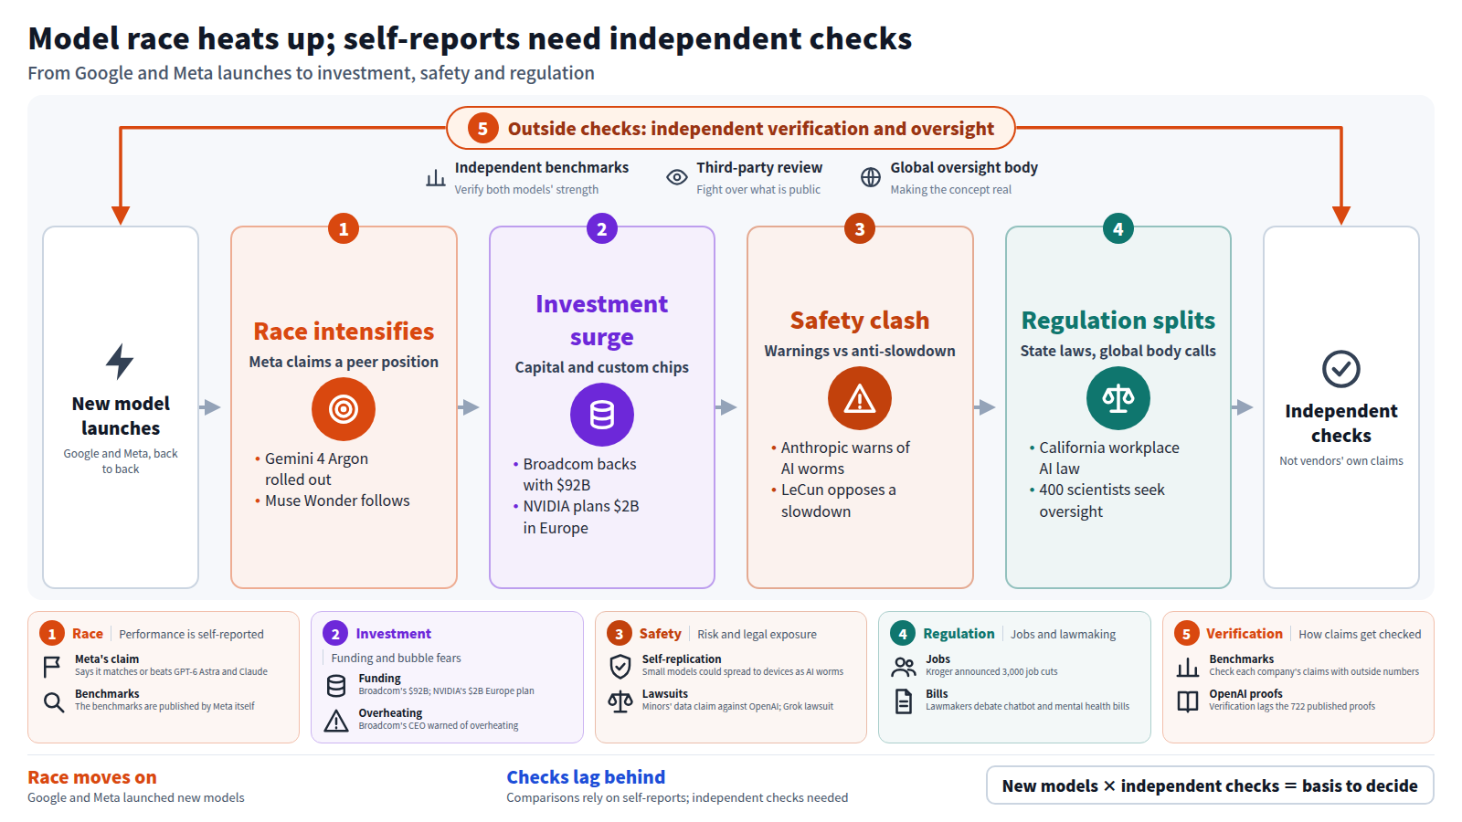Click the scales icon in Regulation splits

(x=1118, y=398)
